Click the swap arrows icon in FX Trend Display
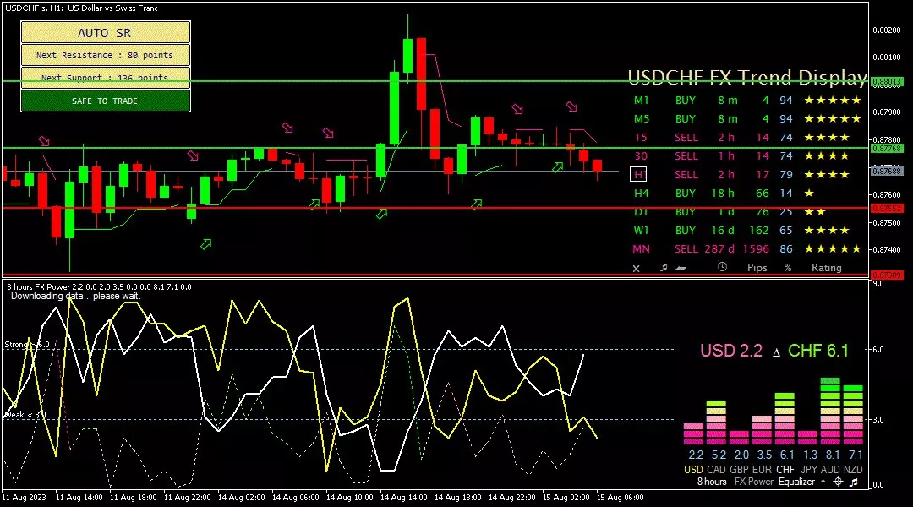Screen dimensions: 913x507 click(681, 268)
